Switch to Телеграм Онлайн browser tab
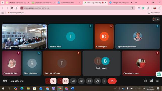Image resolution: width=162 pixels, height=91 pixels. 121,3
